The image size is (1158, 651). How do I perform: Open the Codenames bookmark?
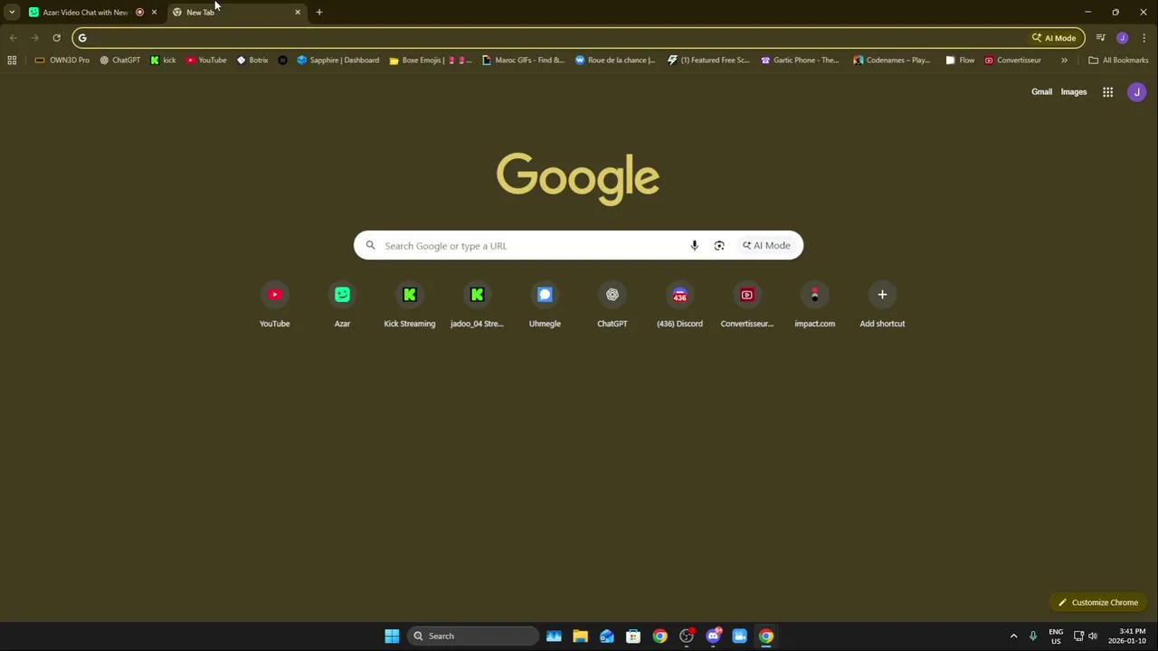(892, 61)
